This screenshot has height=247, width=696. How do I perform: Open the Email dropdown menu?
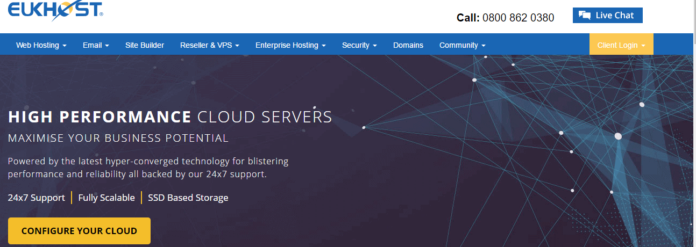96,45
